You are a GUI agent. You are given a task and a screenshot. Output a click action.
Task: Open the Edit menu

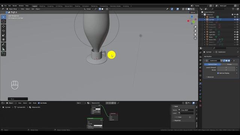pos(9,6)
